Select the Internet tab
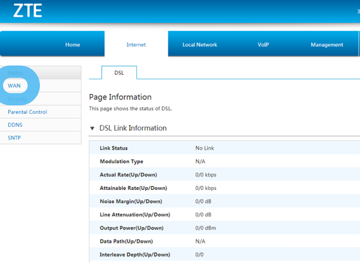This screenshot has width=360, height=263. coord(136,45)
